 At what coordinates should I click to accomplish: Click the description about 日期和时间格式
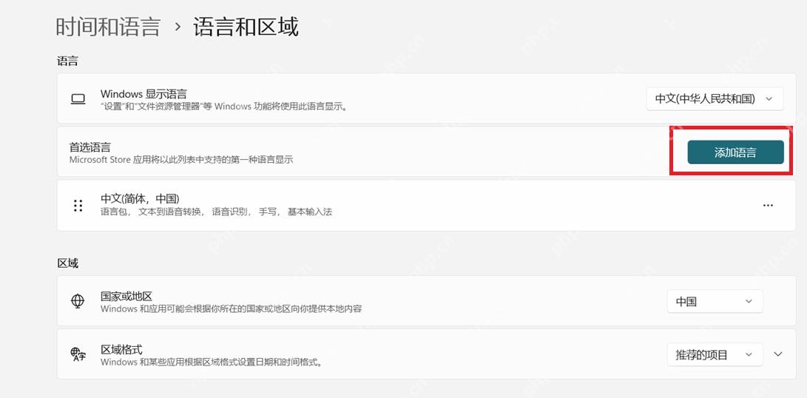[x=211, y=362]
